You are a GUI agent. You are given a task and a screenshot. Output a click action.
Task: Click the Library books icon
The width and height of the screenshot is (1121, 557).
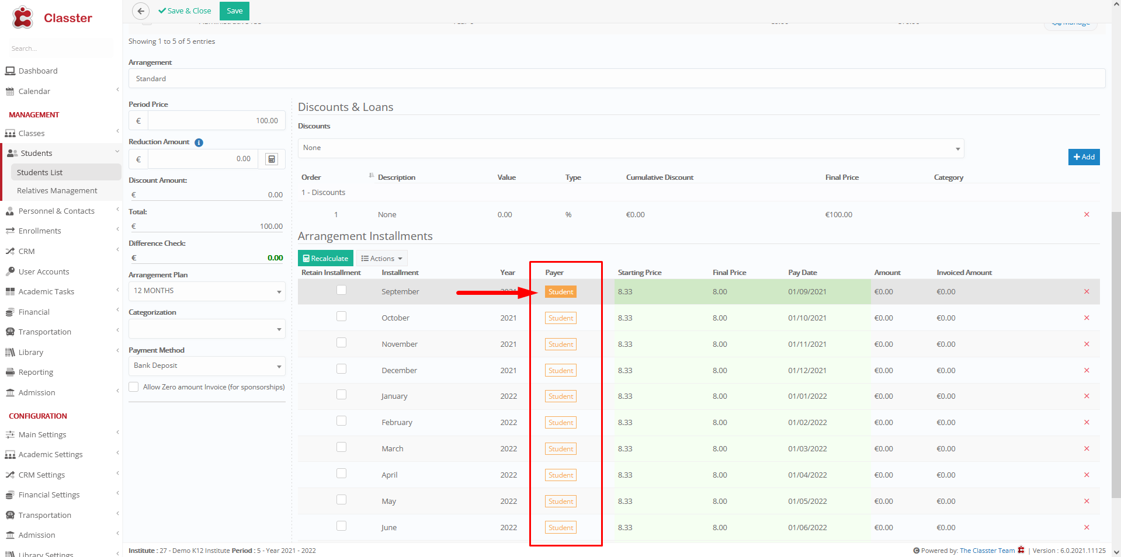pos(10,352)
